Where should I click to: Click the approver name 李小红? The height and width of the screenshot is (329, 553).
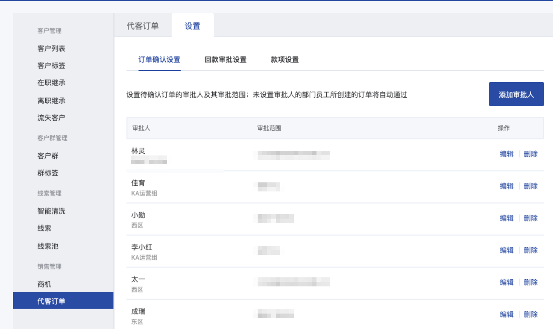point(142,247)
